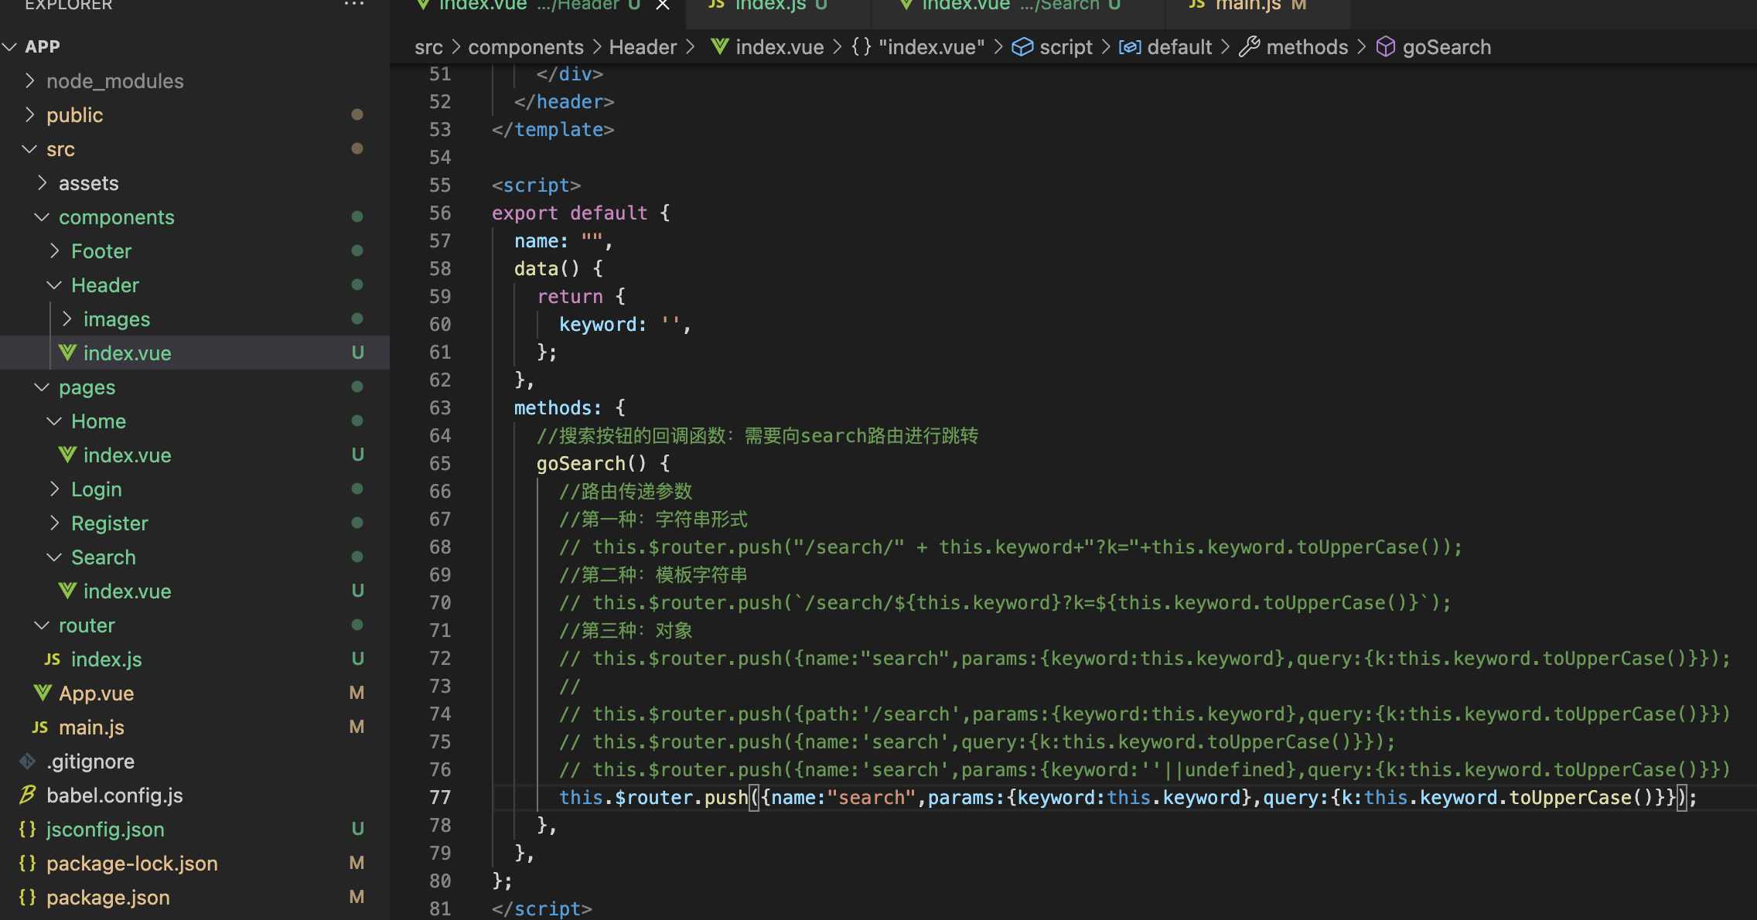Screen dimensions: 1757x920
Task: Click the JS icon next to main.js in the explorer
Action: click(x=40, y=727)
